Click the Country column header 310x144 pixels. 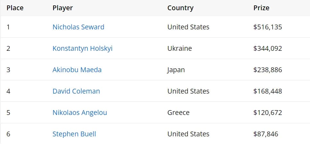[x=180, y=8]
